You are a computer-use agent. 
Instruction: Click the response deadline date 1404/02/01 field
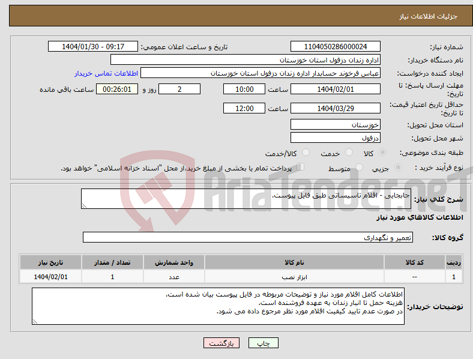point(335,89)
